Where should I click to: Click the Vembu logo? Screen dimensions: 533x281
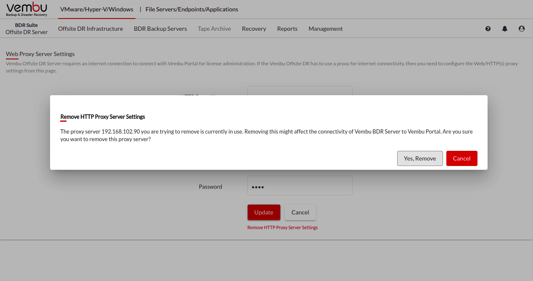point(27,9)
